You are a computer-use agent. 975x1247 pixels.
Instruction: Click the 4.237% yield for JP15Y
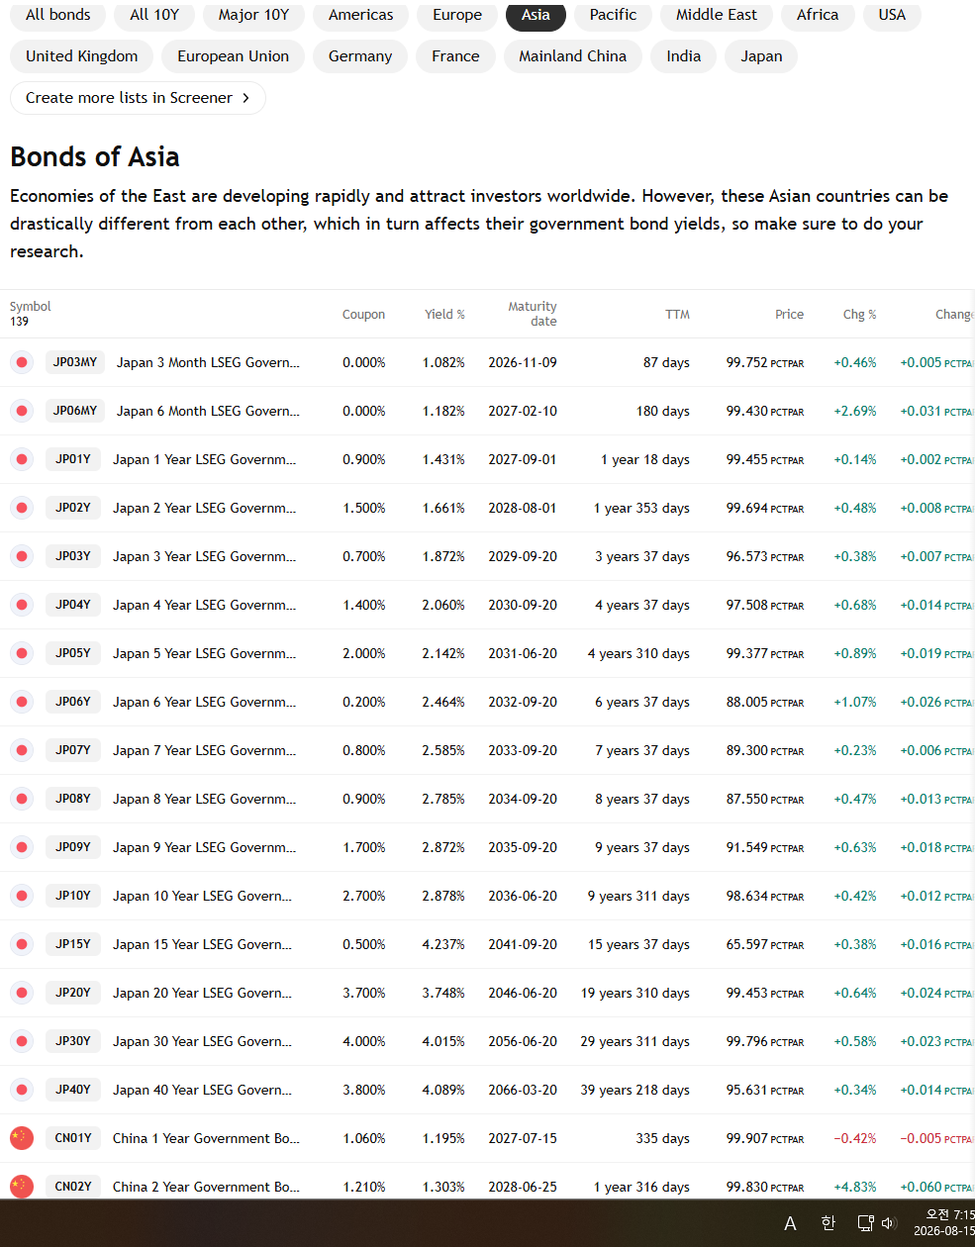tap(443, 944)
